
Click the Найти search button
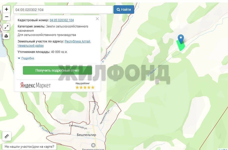point(124,10)
